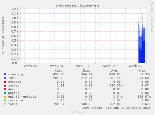155x115 pixels.
Task: Click sleeping max value 1.33k
Action: coord(146,74)
